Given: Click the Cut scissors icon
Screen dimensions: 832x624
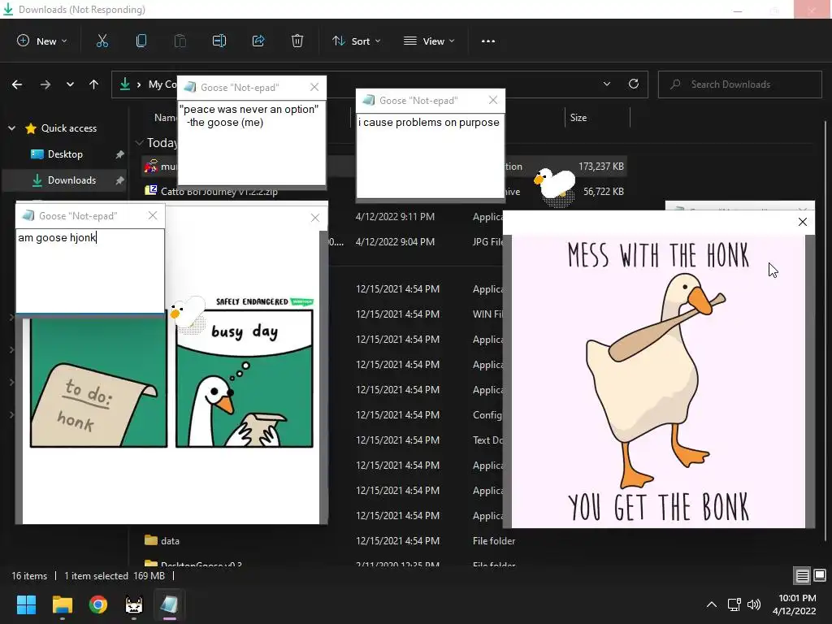Looking at the screenshot, I should (x=102, y=41).
